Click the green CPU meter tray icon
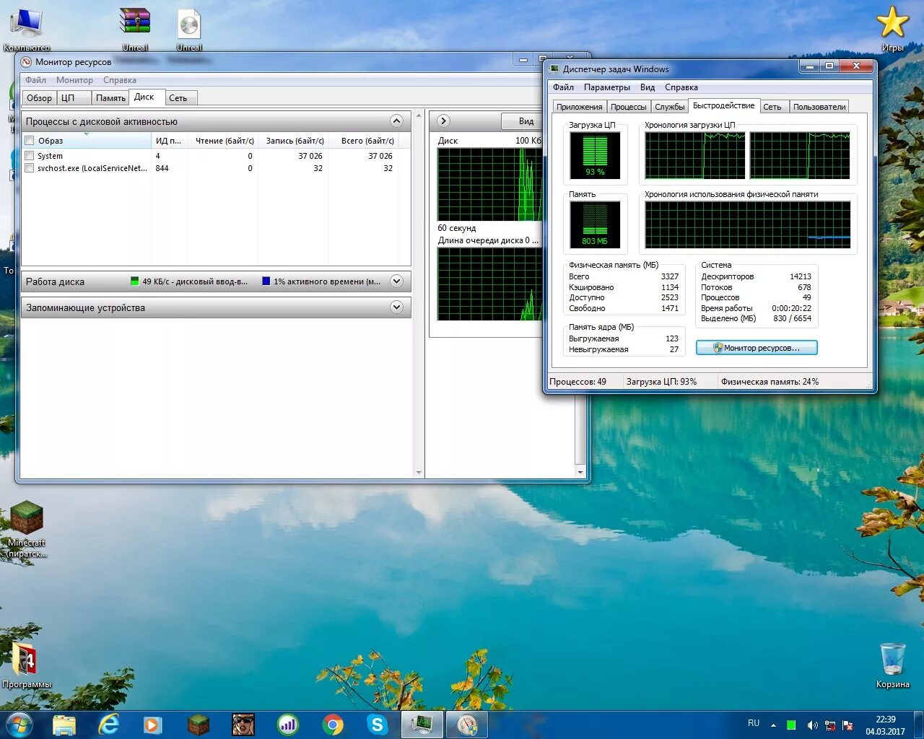The image size is (924, 739). [x=792, y=725]
